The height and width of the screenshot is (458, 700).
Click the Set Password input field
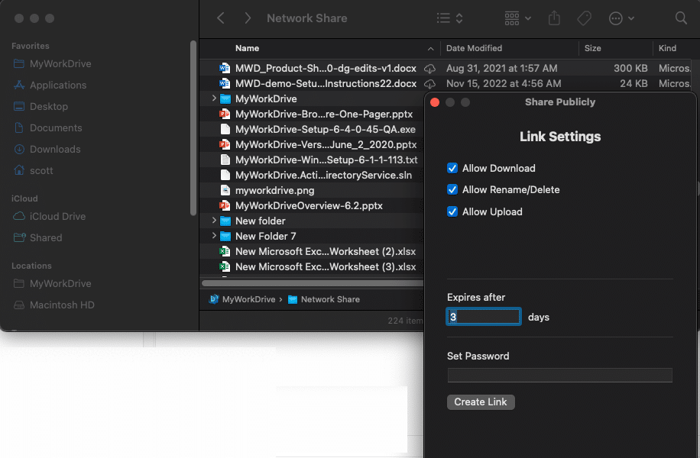pos(559,375)
